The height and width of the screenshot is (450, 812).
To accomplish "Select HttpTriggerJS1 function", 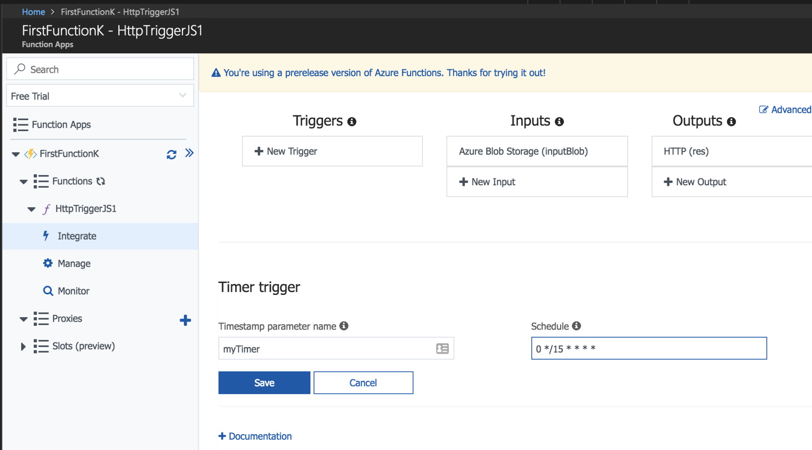I will (x=86, y=209).
